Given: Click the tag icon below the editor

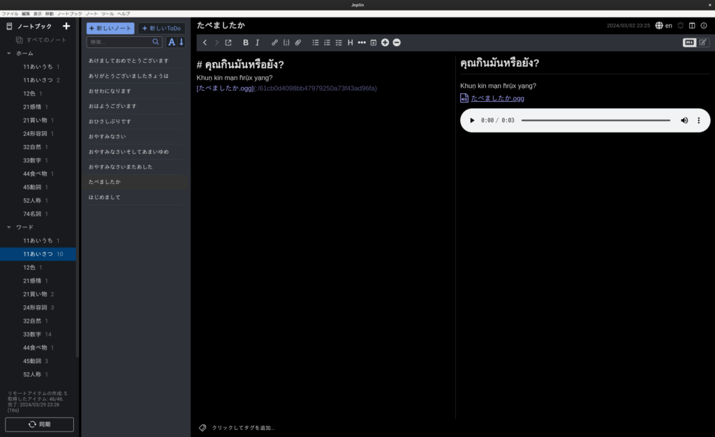Looking at the screenshot, I should coord(202,427).
